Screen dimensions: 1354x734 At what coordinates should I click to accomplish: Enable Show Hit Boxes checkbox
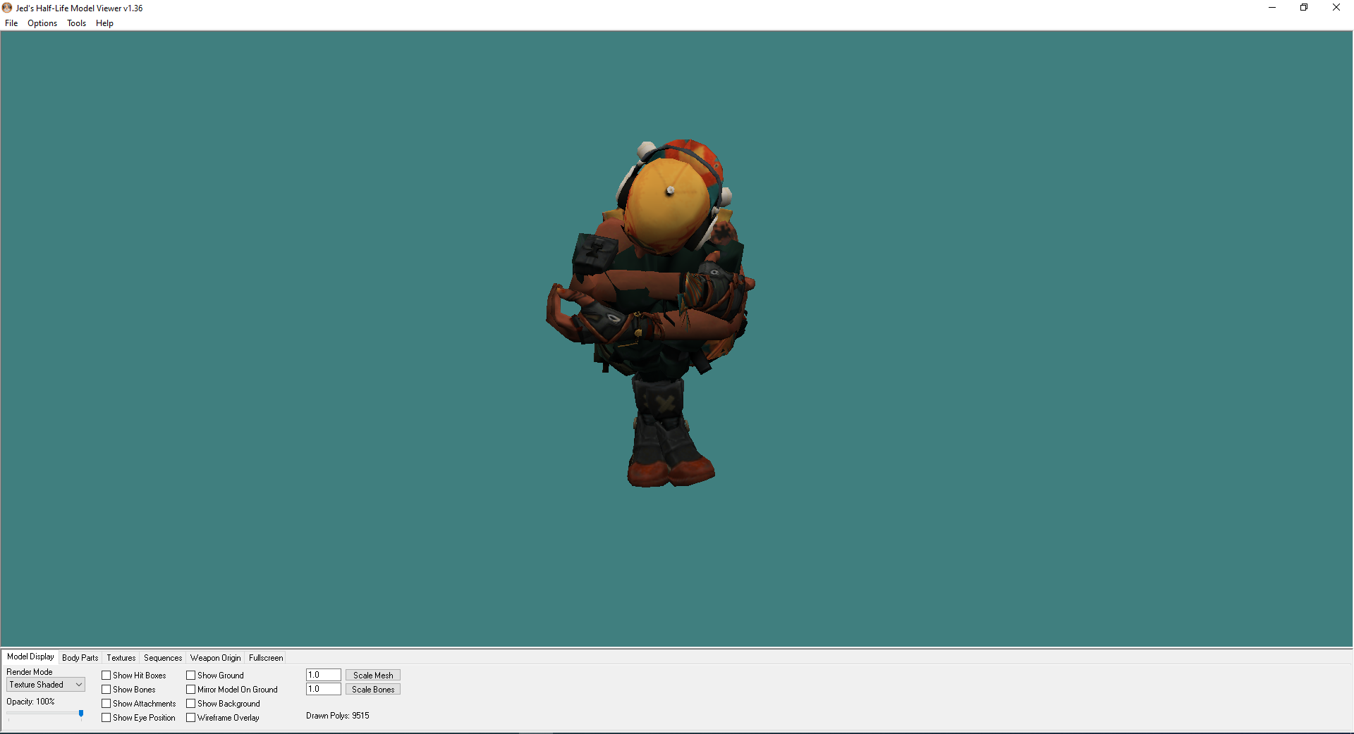pyautogui.click(x=106, y=676)
